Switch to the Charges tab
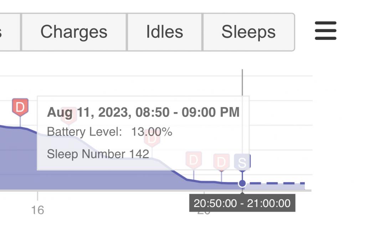 coord(74,32)
